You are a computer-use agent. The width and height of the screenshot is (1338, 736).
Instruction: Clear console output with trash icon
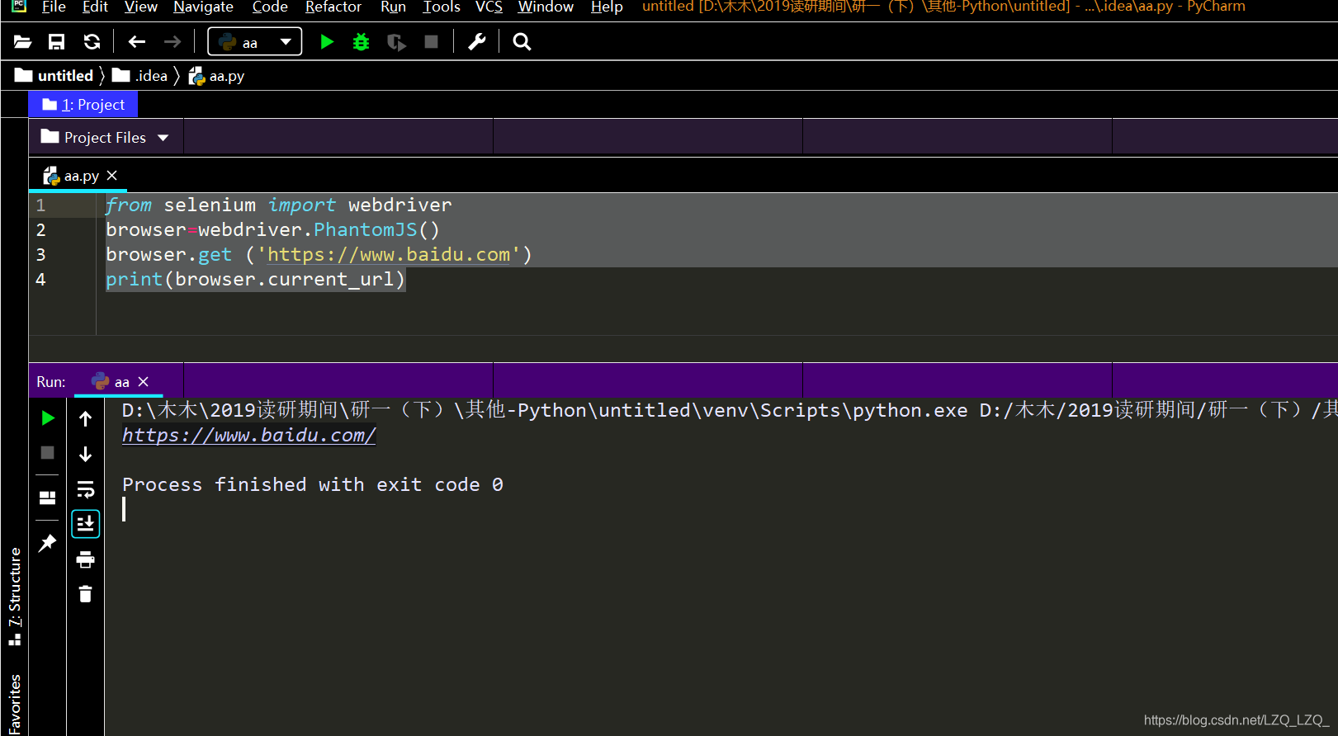[x=86, y=594]
